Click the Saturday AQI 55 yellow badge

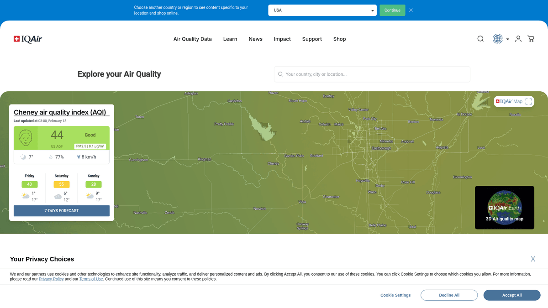[x=62, y=184]
